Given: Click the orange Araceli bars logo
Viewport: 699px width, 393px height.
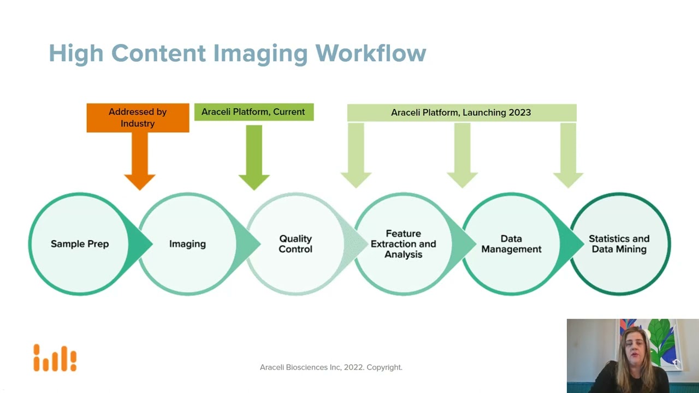Looking at the screenshot, I should (x=55, y=358).
